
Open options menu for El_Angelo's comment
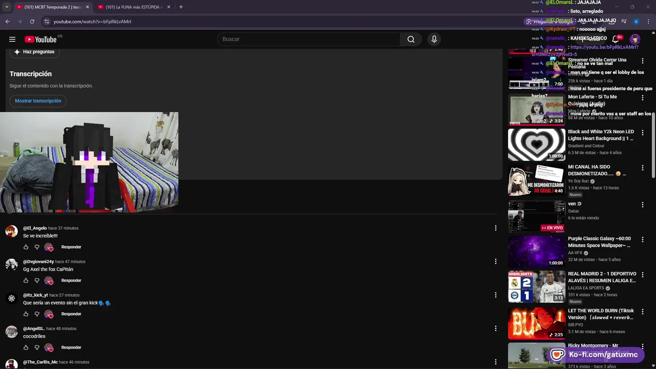tap(495, 228)
